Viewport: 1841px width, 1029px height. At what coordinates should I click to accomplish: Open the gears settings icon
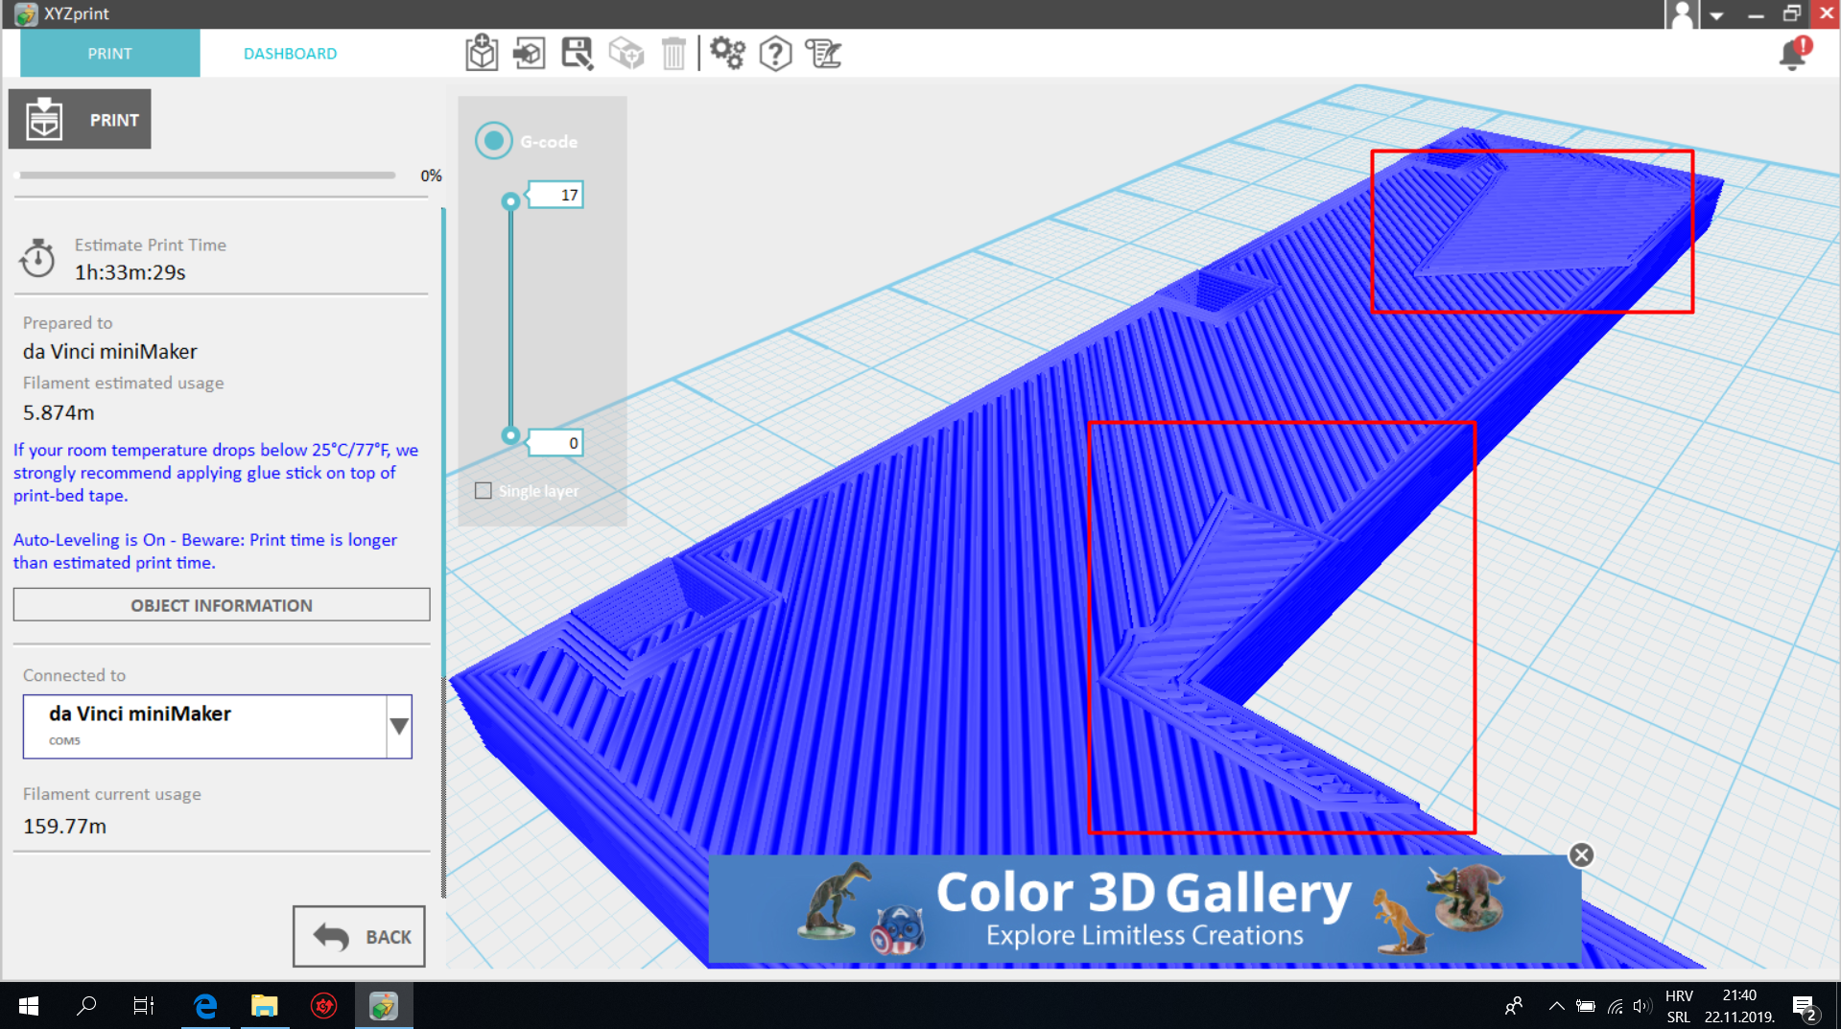(x=727, y=53)
